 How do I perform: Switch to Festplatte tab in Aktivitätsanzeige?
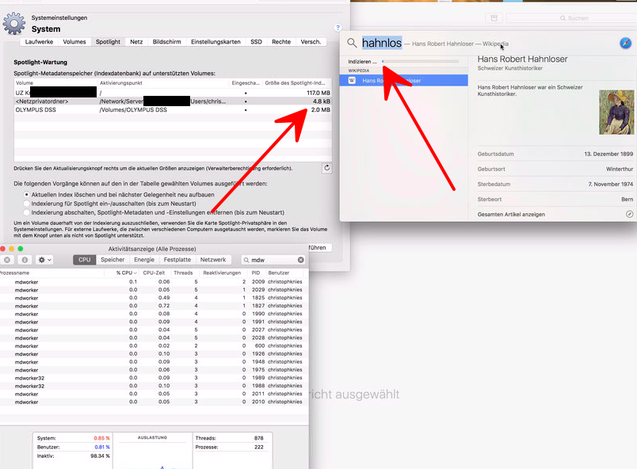tap(177, 260)
